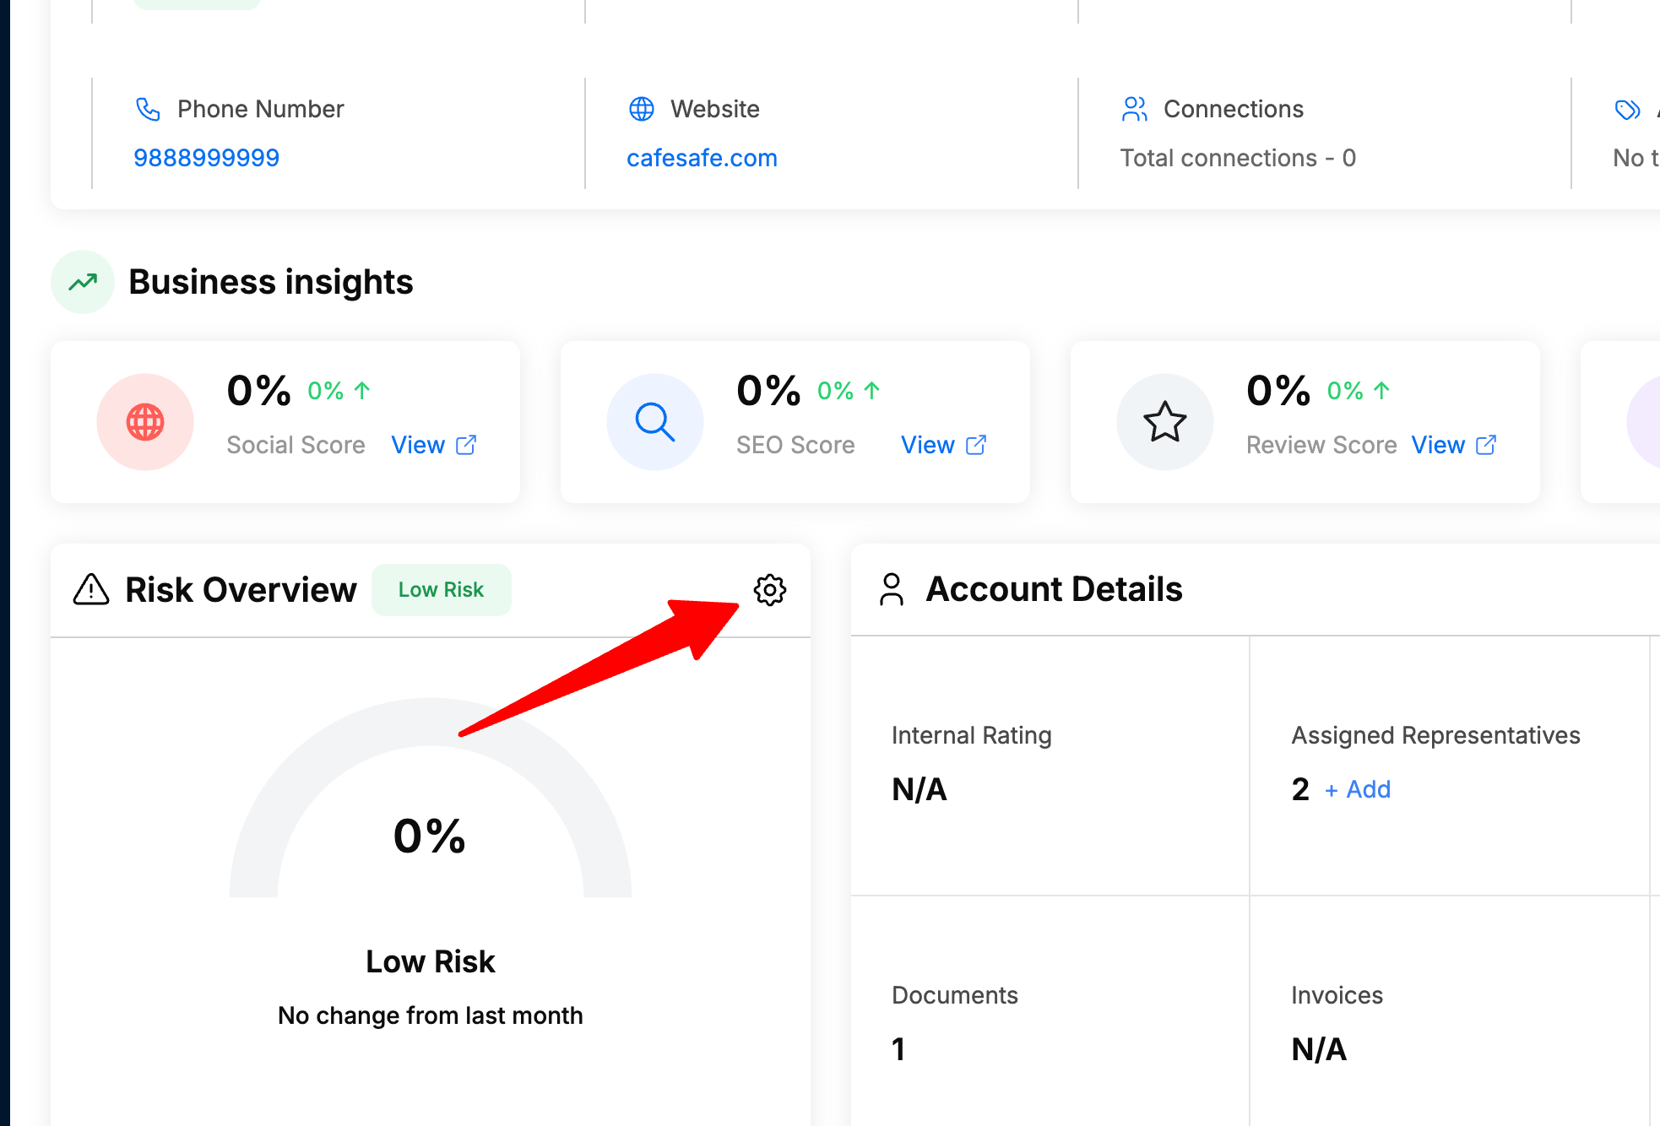Open the cafesafe.com website link
The width and height of the screenshot is (1660, 1126).
pos(702,158)
